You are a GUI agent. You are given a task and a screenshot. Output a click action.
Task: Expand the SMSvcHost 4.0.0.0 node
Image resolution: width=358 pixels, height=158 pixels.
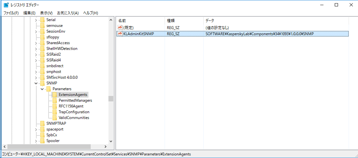pos(36,78)
